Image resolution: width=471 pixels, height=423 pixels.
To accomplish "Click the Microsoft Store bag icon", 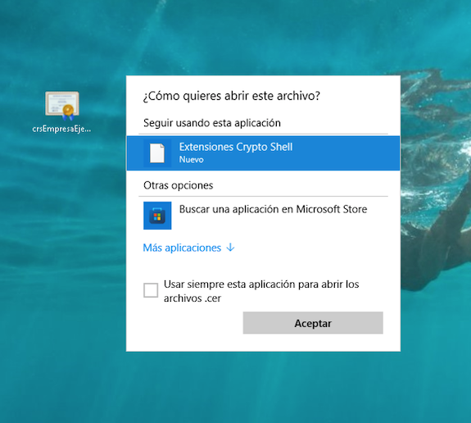I will click(x=157, y=216).
